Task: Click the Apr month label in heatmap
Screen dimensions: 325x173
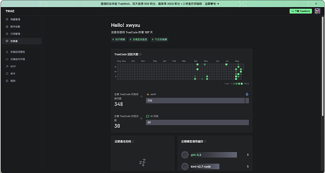Action: click(195, 61)
